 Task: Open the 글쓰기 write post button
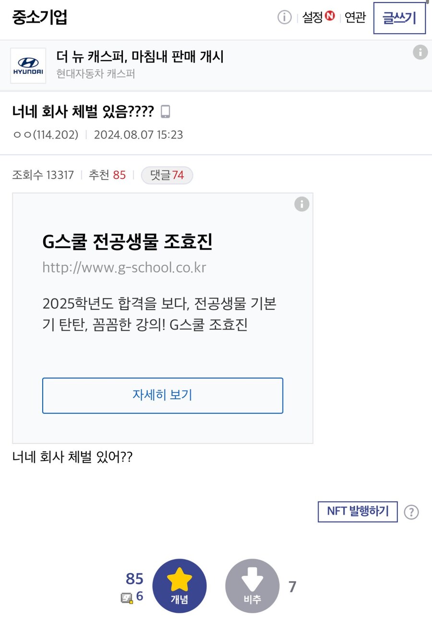click(399, 18)
